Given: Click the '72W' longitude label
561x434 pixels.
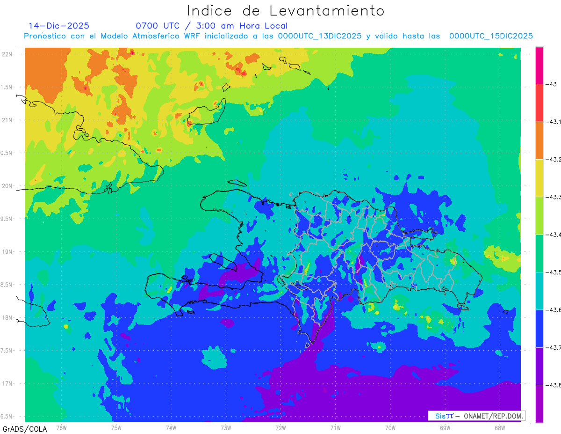Looking at the screenshot, I should [280, 427].
